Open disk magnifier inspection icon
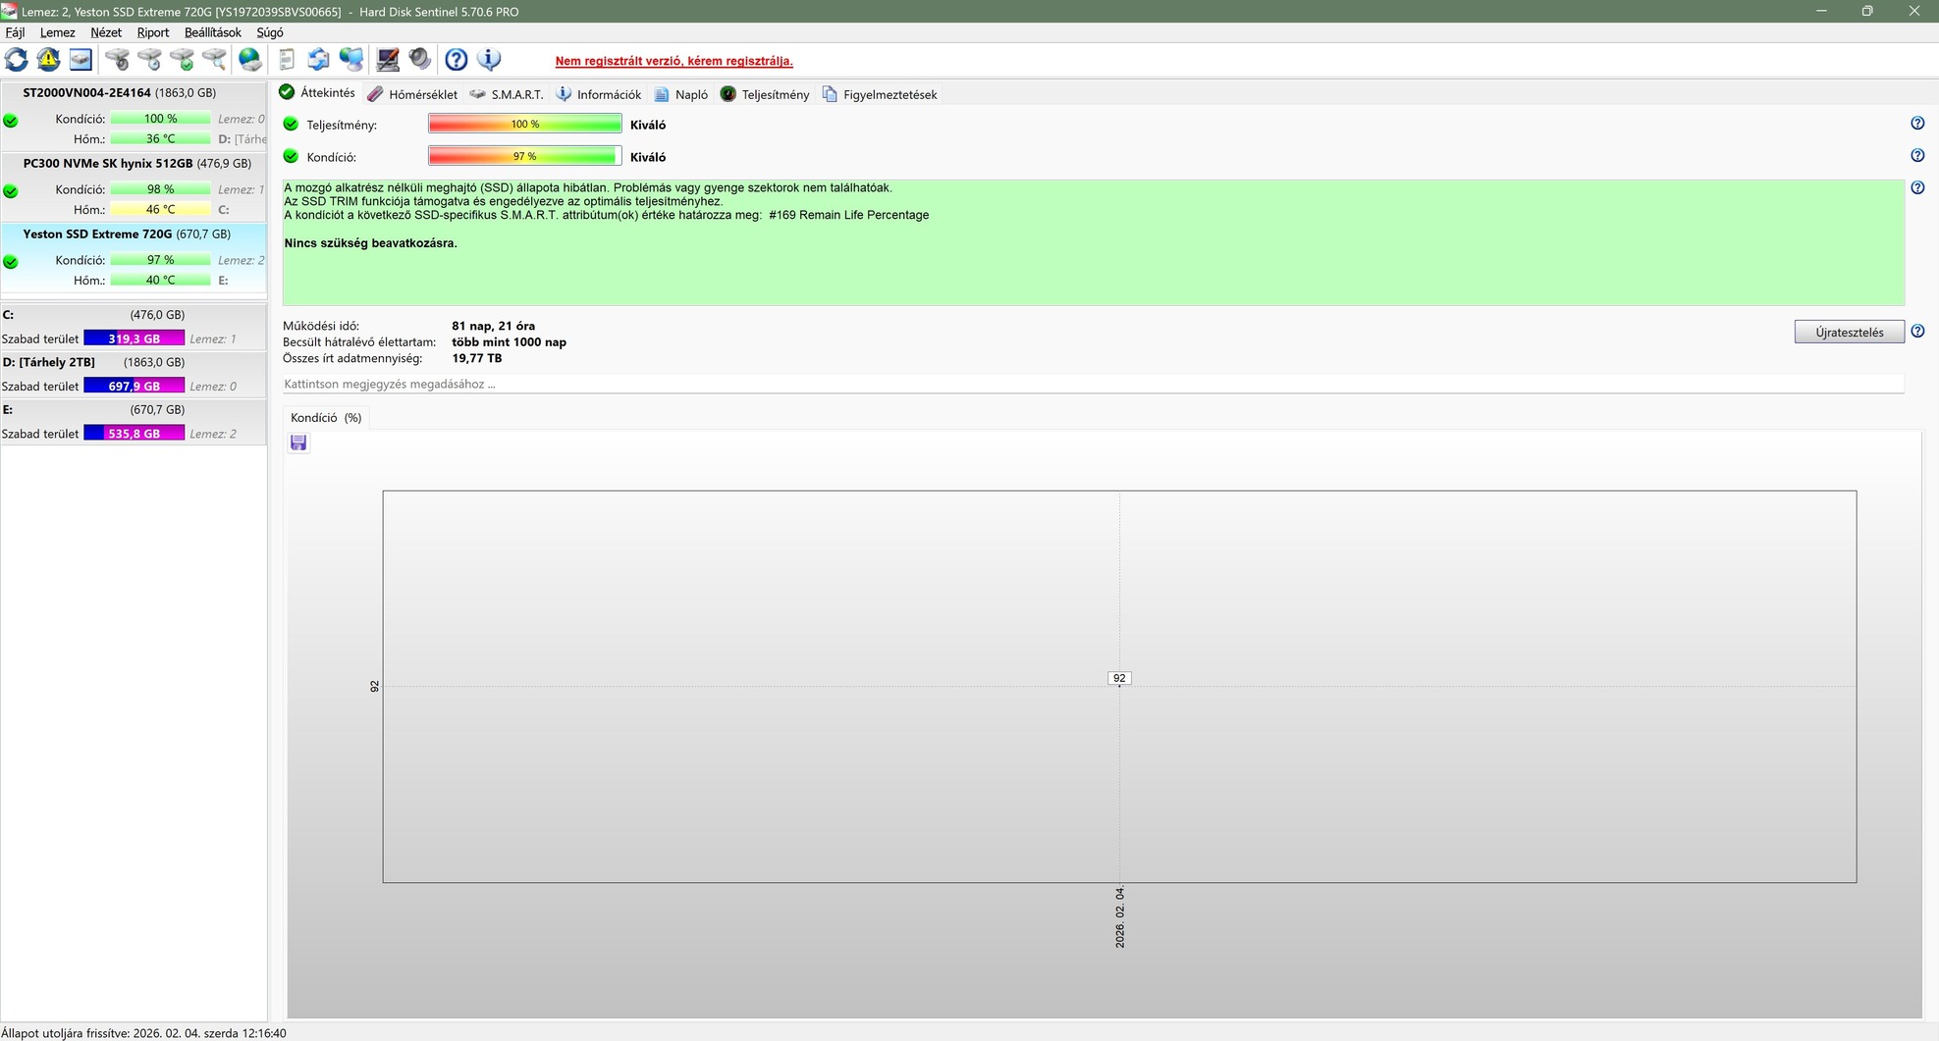Screen dimensions: 1939x1041 pos(214,60)
